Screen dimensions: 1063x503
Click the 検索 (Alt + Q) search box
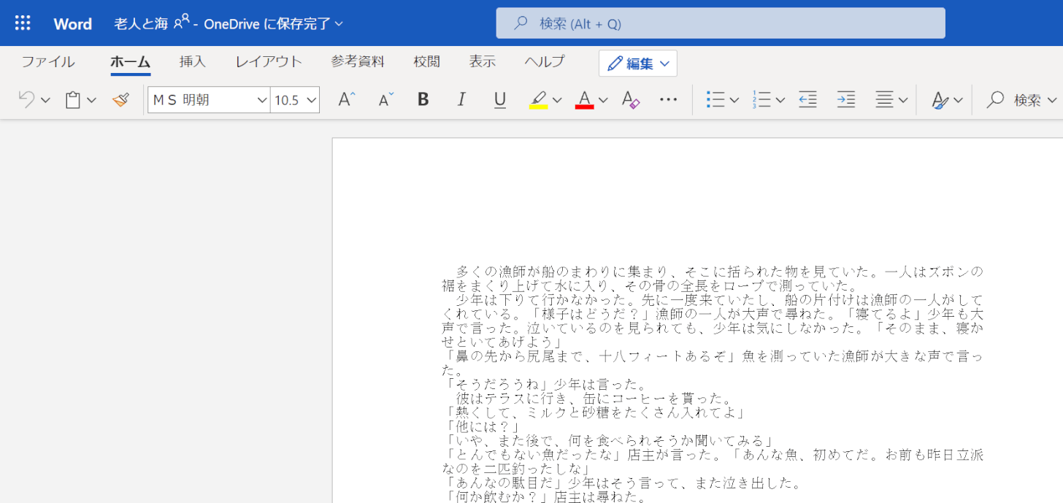(x=720, y=23)
